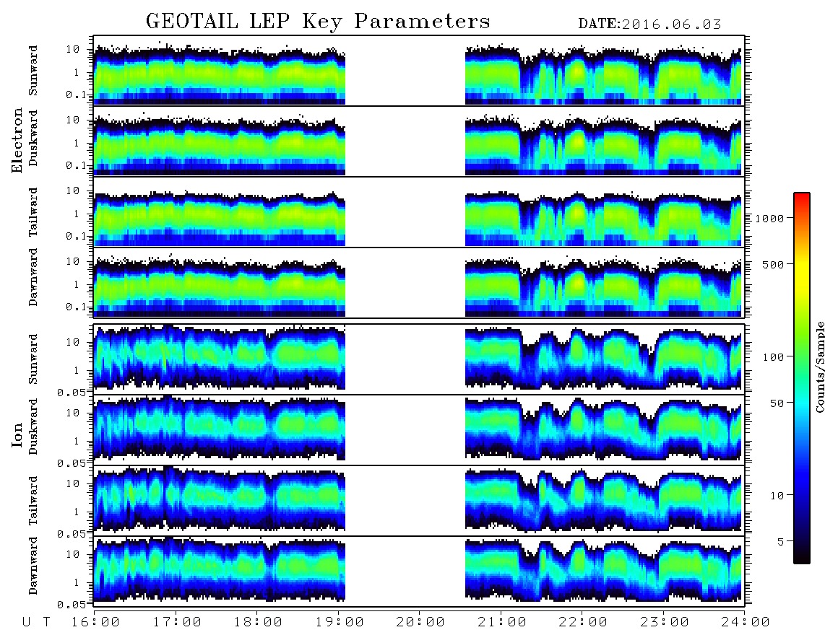The height and width of the screenshot is (635, 825).
Task: Click Ion Dawnward spectrogram before 19:00
Action: tap(220, 569)
